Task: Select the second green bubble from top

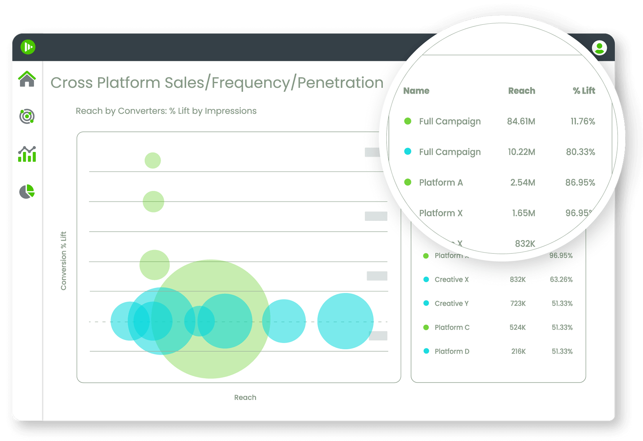Action: [153, 201]
